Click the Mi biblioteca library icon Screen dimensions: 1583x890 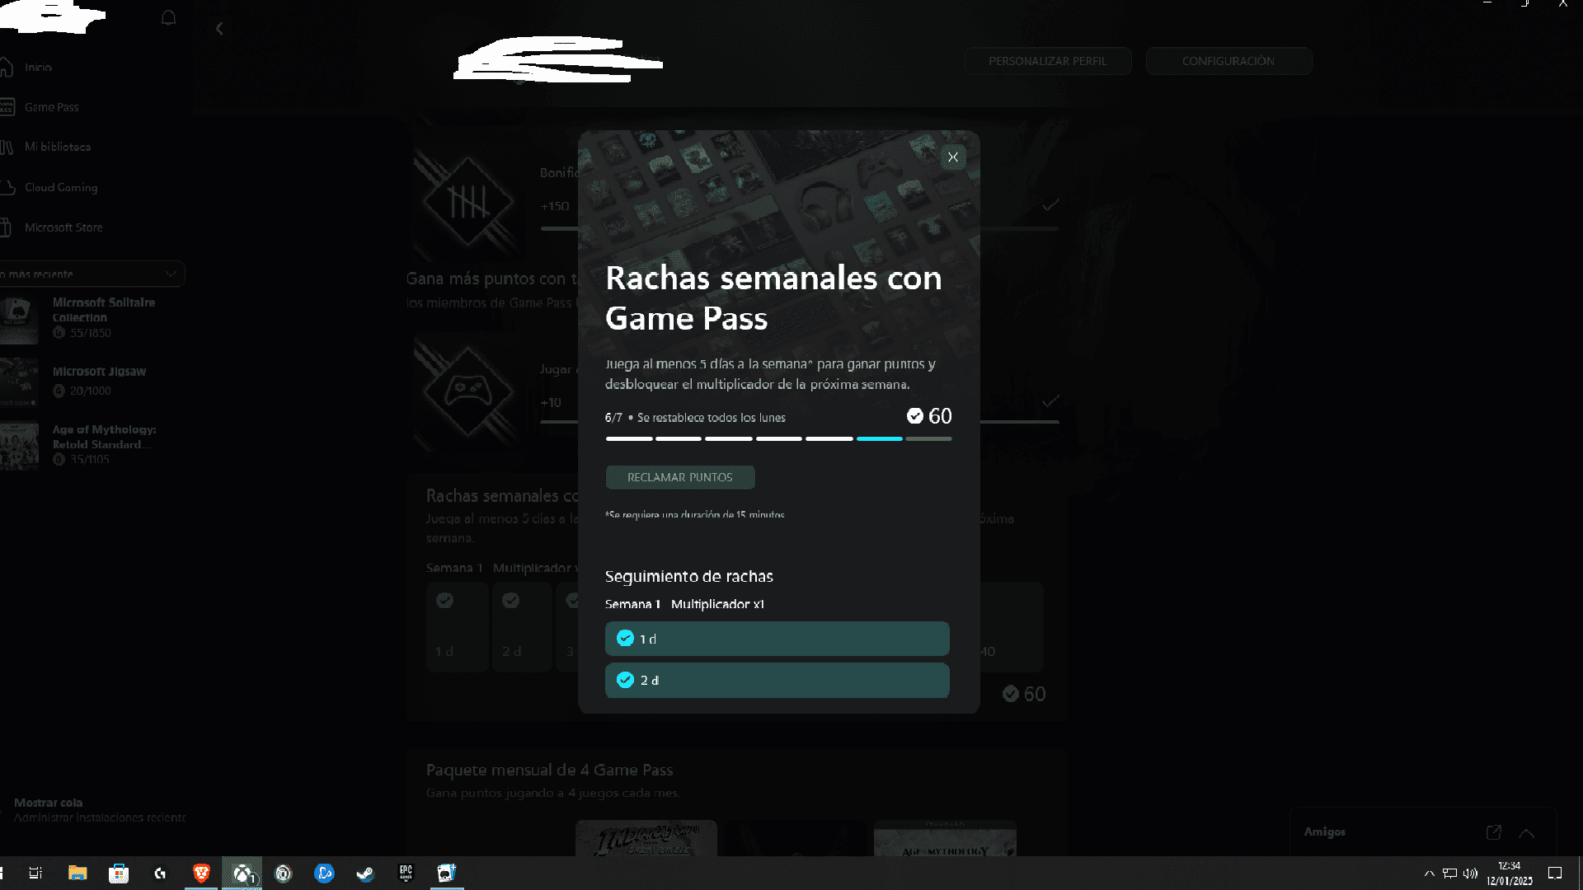point(7,147)
